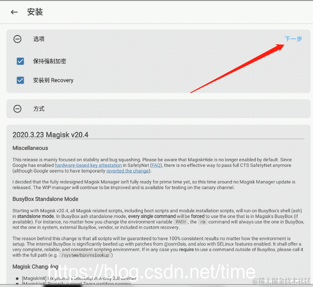Click the BusyBox Standalone Mode heading

45,199
